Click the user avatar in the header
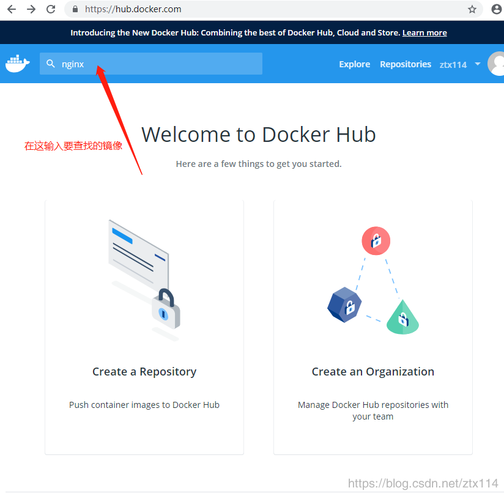Image resolution: width=504 pixels, height=496 pixels. (495, 64)
